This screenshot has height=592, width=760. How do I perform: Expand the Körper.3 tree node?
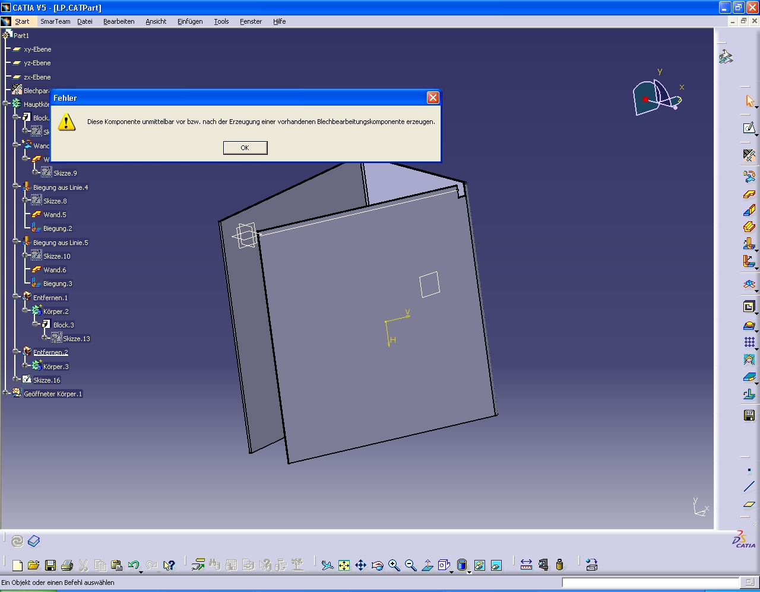[26, 366]
